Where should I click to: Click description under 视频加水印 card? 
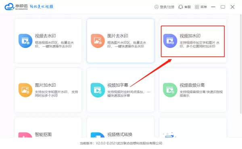pos(200,44)
